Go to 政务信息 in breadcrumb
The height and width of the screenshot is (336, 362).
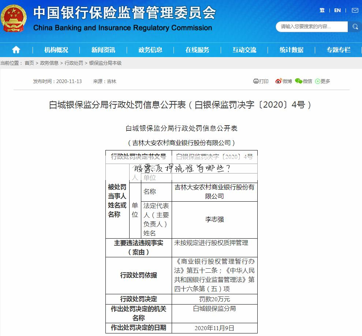click(x=49, y=63)
